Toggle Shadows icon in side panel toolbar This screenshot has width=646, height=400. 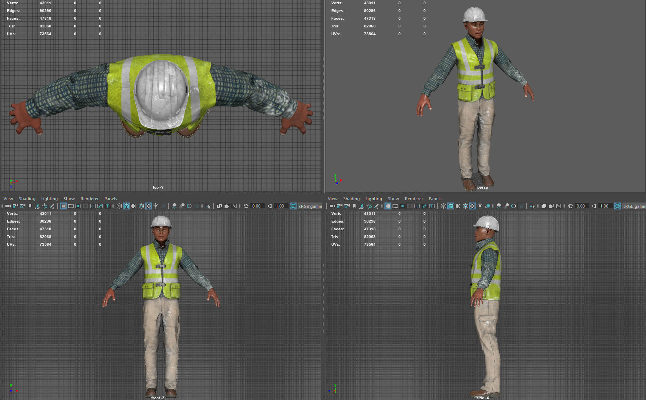click(488, 206)
